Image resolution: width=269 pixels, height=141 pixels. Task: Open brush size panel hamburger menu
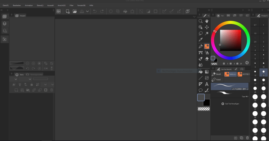tap(253, 15)
